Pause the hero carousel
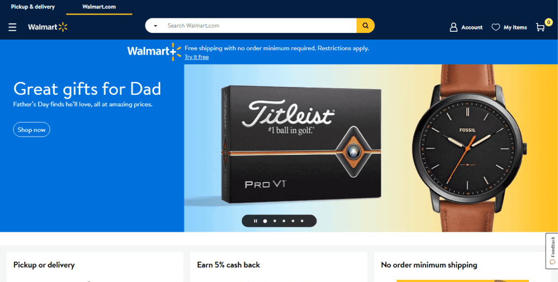 tap(256, 221)
